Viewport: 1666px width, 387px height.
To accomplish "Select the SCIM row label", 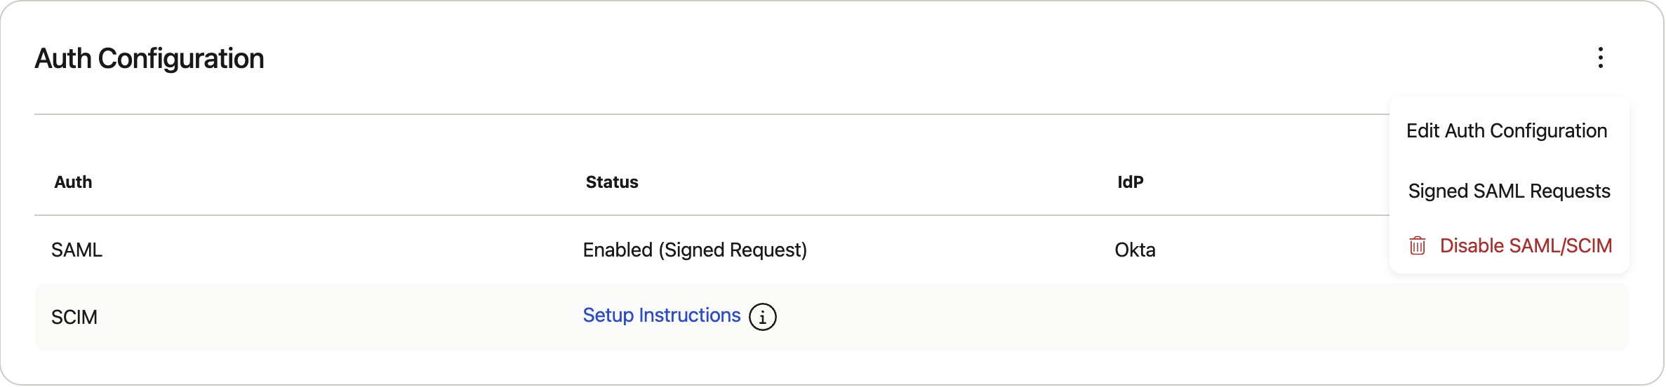I will pyautogui.click(x=74, y=318).
